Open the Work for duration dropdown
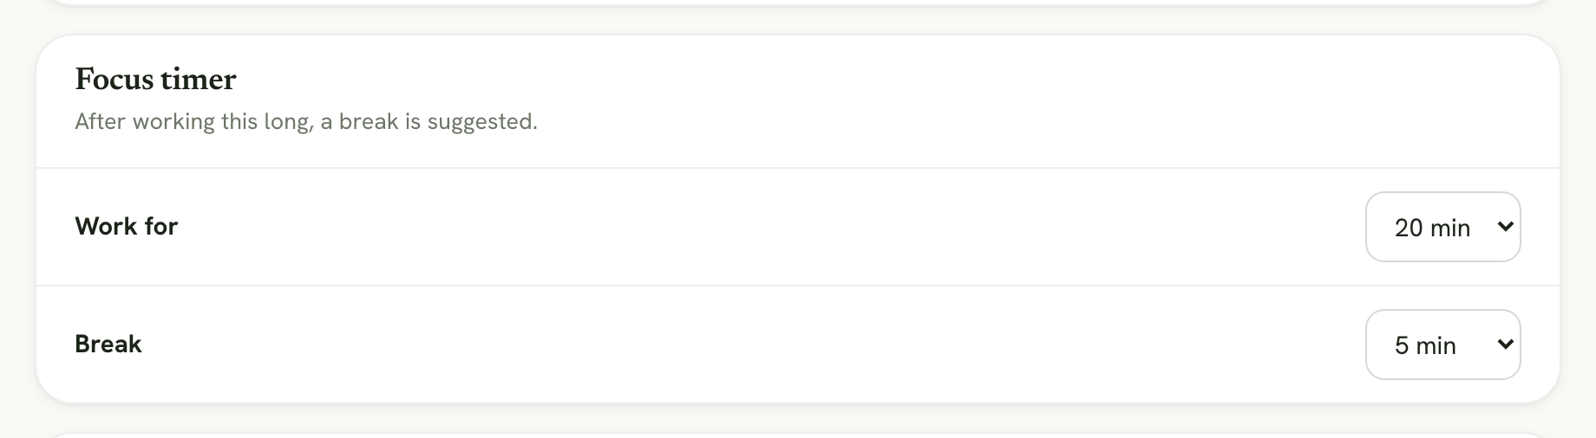This screenshot has width=1596, height=438. tap(1442, 227)
